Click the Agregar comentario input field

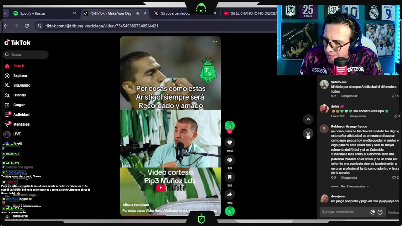pyautogui.click(x=344, y=212)
